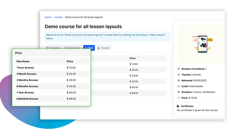The image size is (233, 129).
Task: Open the Home breadcrumb link
Action: [x=48, y=17]
